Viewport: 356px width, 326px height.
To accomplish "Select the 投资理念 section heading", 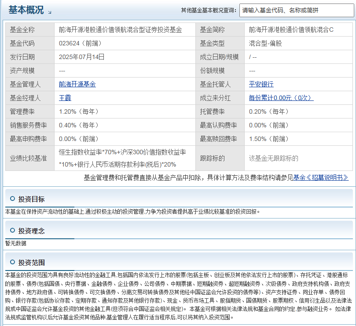I will [31, 231].
